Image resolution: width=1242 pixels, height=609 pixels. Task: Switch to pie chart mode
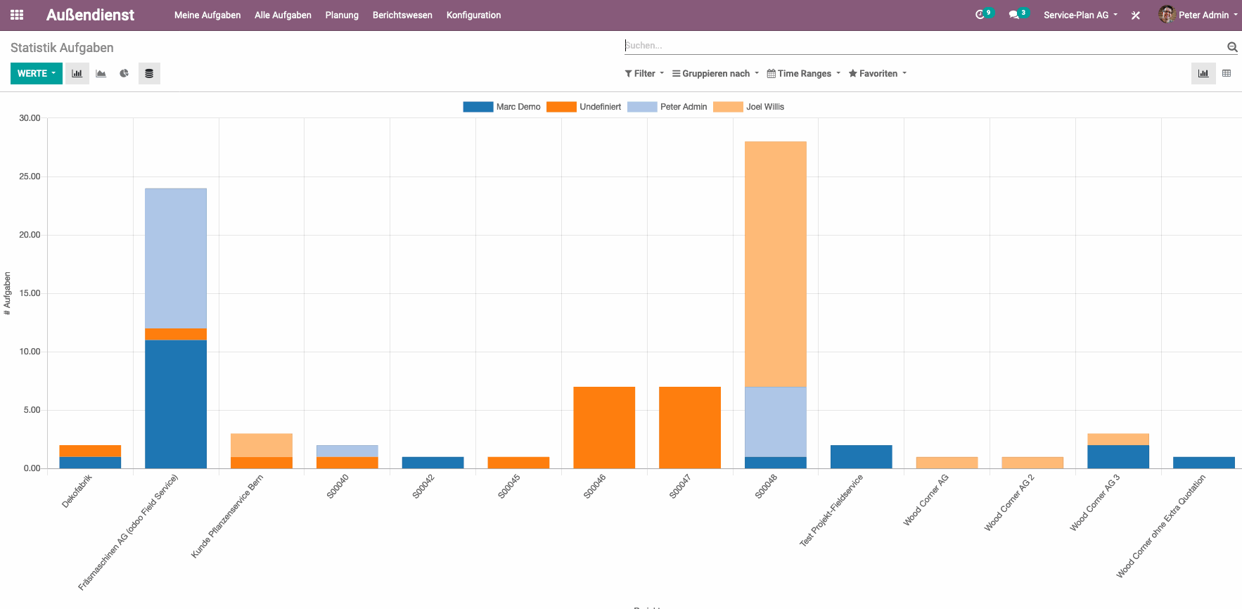click(x=124, y=73)
